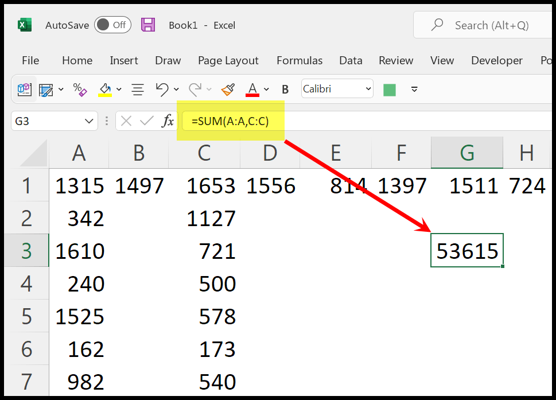This screenshot has height=400, width=556.
Task: Expand the undo history dropdown
Action: click(x=176, y=90)
